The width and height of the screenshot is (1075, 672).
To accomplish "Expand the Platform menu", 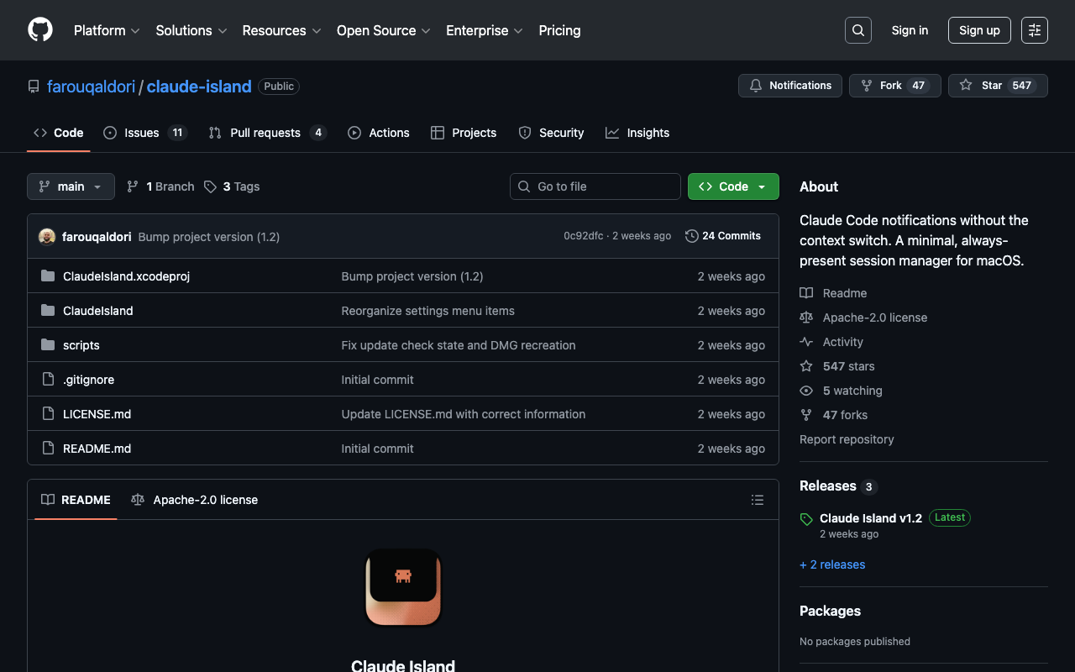I will click(x=107, y=30).
